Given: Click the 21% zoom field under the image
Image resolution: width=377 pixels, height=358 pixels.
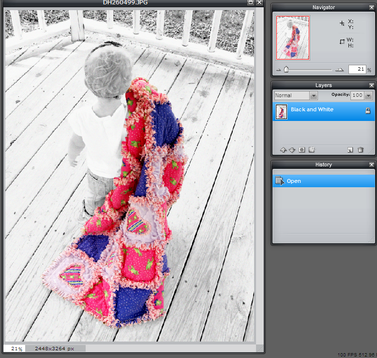Looking at the screenshot, I should (x=15, y=348).
